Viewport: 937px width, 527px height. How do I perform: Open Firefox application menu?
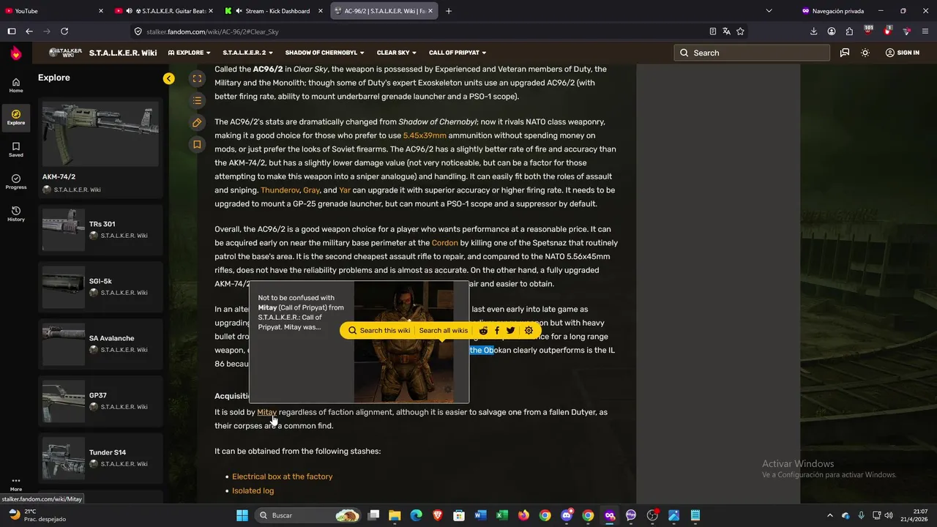click(x=925, y=31)
